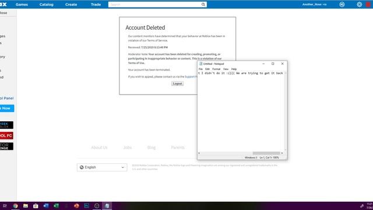373x210 pixels.
Task: Click the 'Windows' encoding entry in Notepad's status bar
Action: pyautogui.click(x=251, y=157)
